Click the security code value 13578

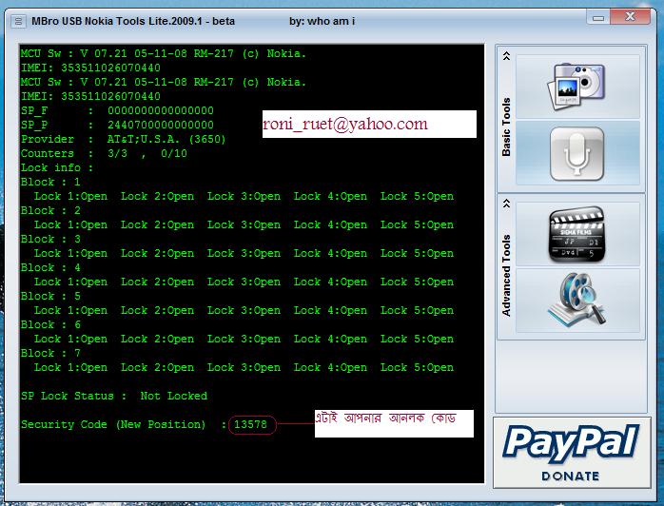(251, 424)
